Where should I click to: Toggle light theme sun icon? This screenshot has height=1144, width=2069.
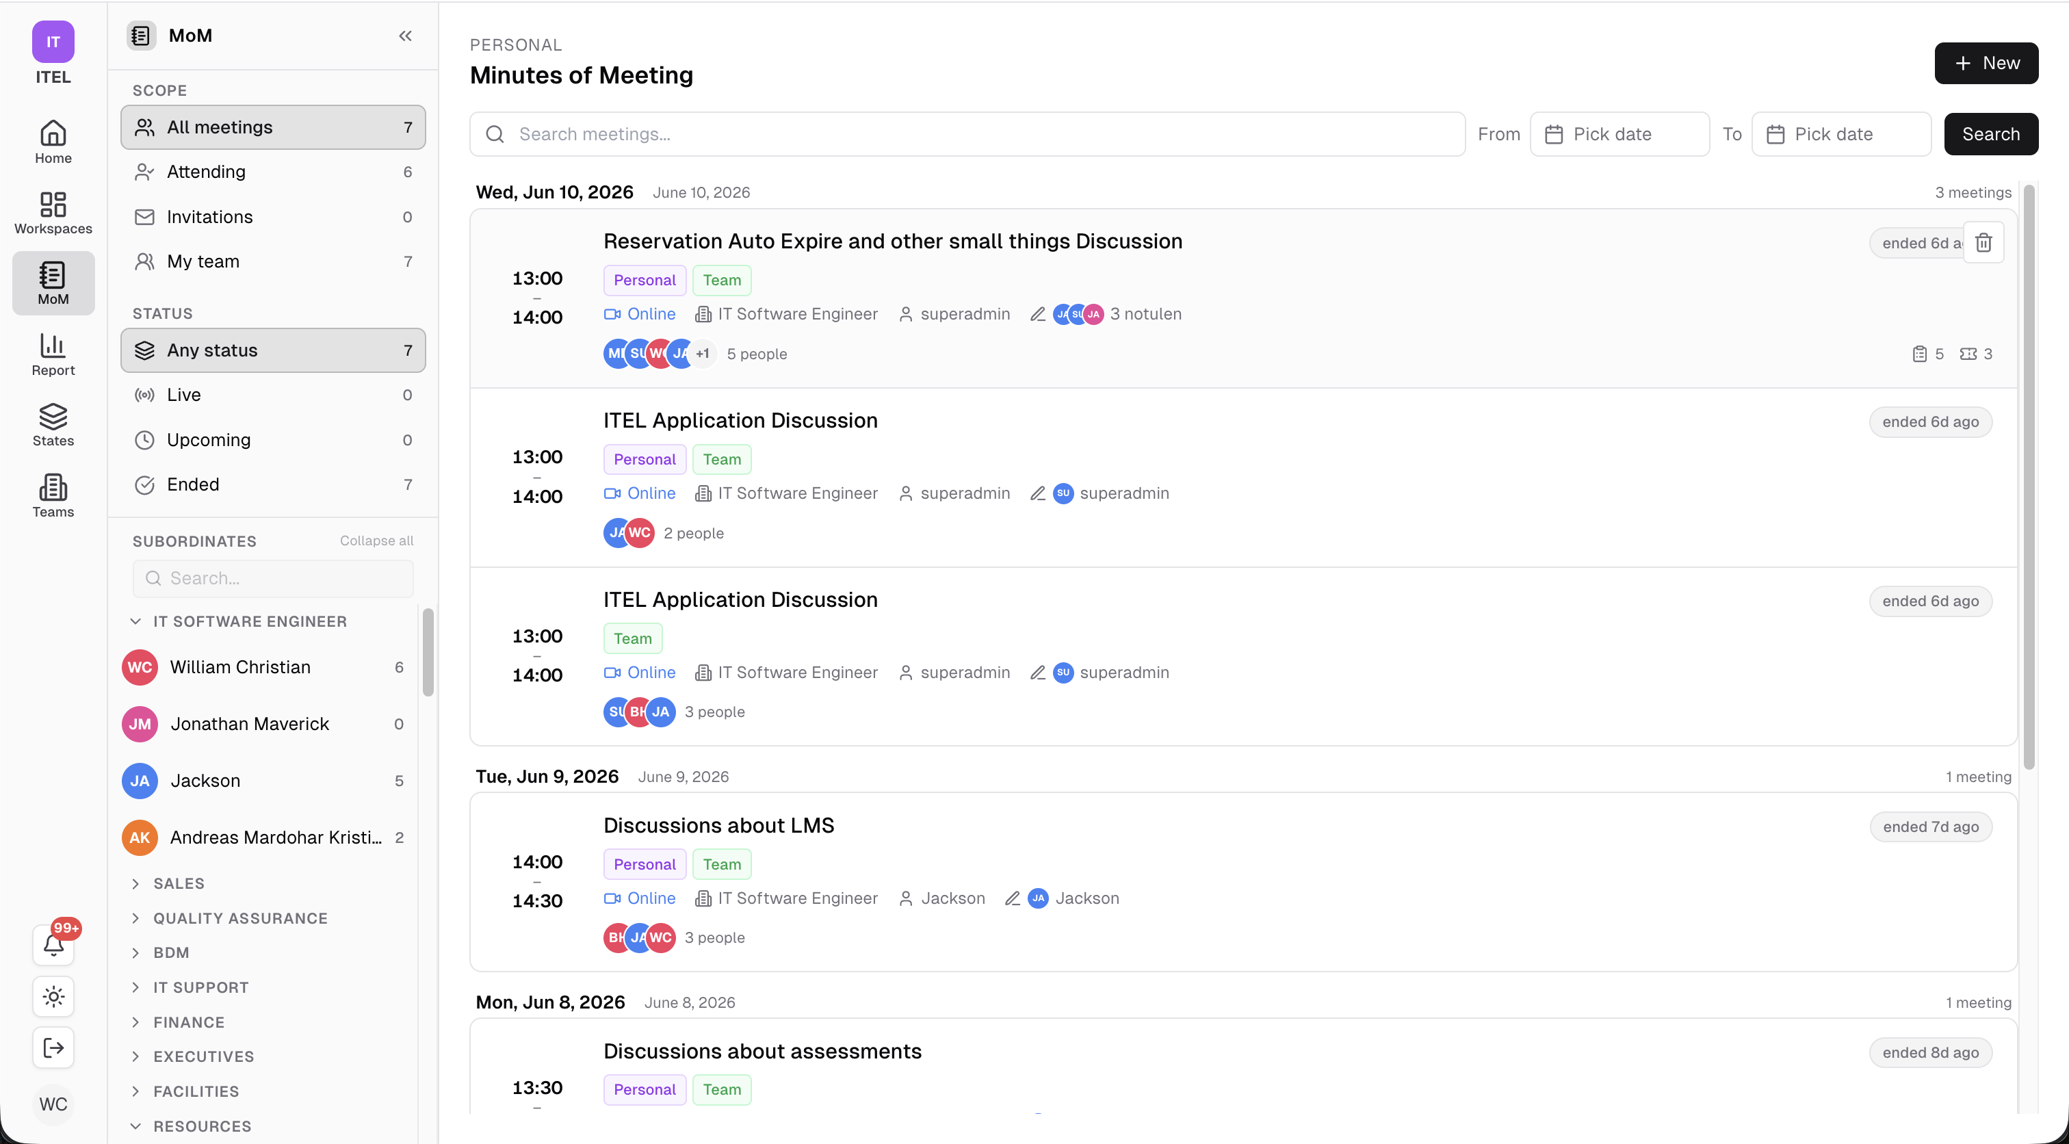53,996
